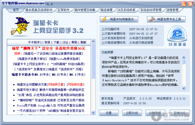This screenshot has height=125, width=195.
Task: Open 瑞星反“流氓软件”历程 link
Action: [x=65, y=69]
